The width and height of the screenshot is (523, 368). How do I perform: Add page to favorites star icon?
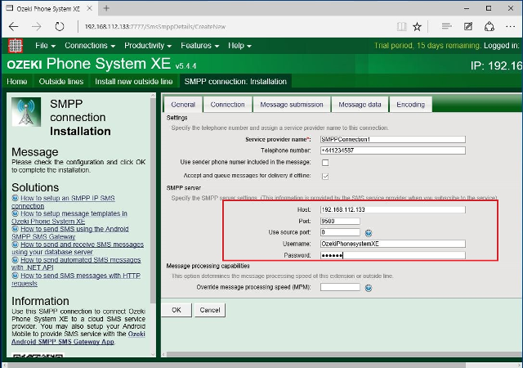tap(418, 27)
